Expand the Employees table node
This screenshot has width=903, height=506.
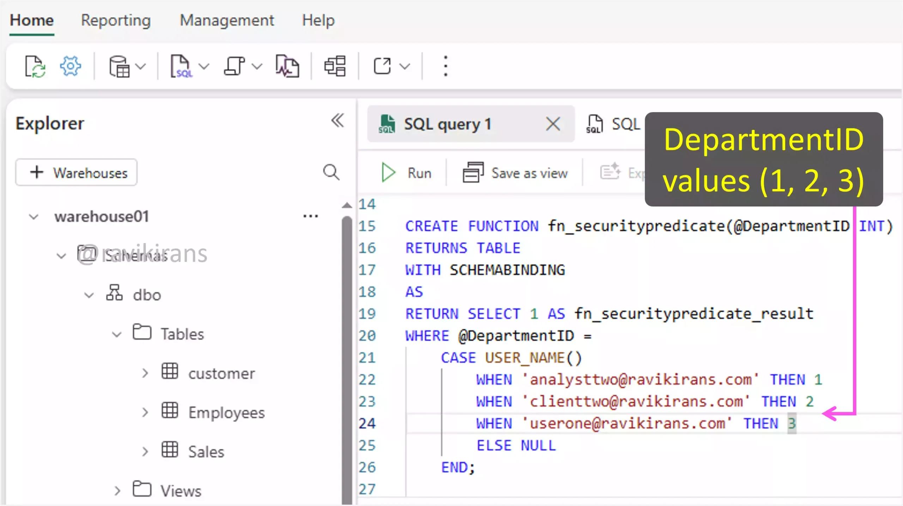145,412
